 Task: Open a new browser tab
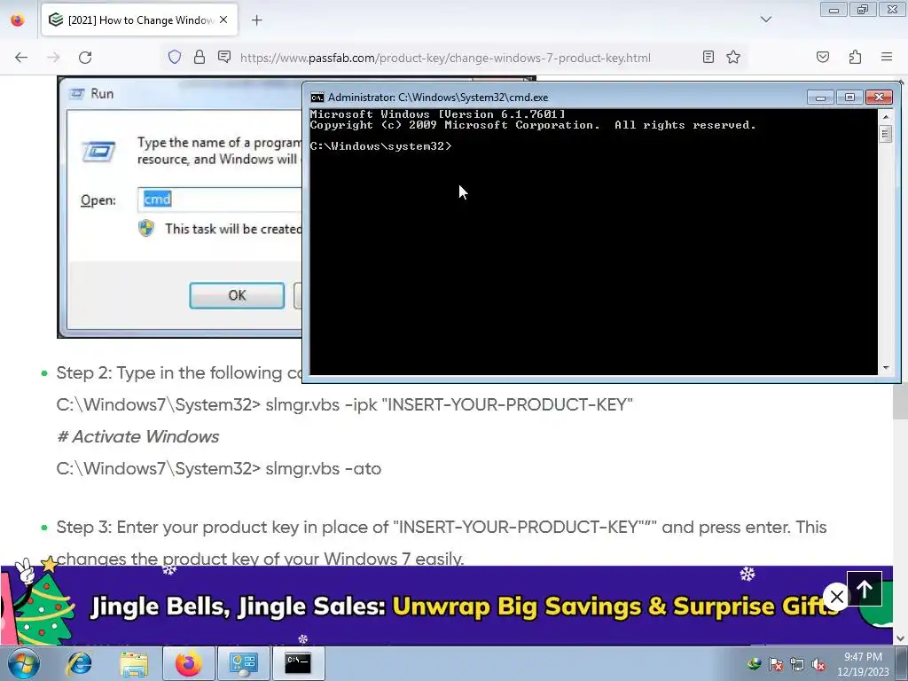pos(256,20)
